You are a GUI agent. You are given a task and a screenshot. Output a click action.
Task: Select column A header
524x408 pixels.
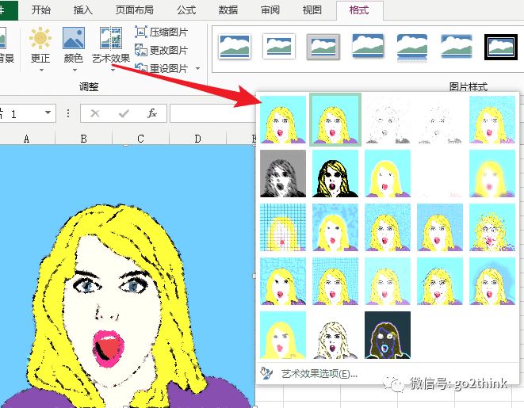click(27, 138)
